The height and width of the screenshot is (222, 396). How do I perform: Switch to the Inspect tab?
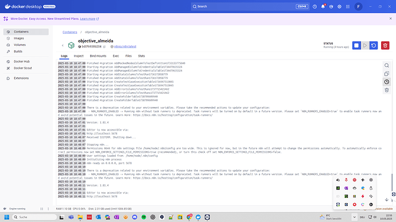pyautogui.click(x=79, y=56)
